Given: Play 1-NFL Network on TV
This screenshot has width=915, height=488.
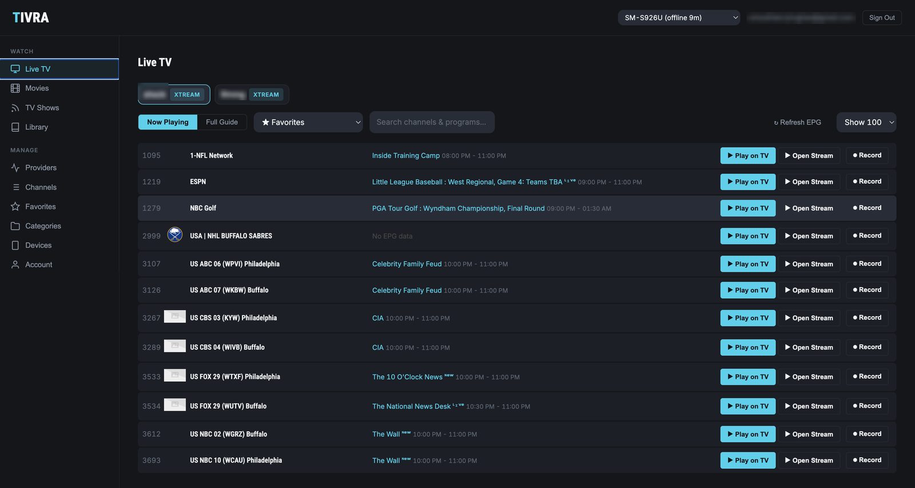Looking at the screenshot, I should pos(748,155).
